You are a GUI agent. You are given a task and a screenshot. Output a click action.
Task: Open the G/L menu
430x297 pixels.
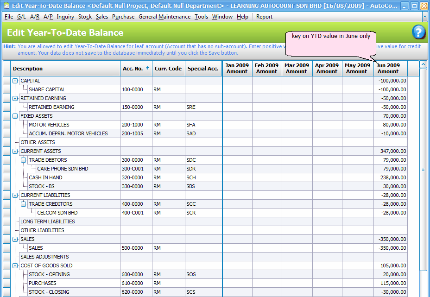pos(21,17)
